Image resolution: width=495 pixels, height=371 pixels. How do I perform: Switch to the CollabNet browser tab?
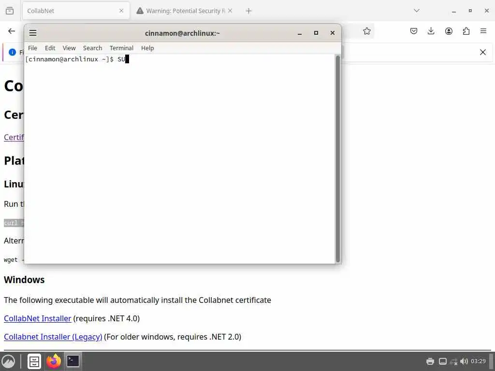76,11
